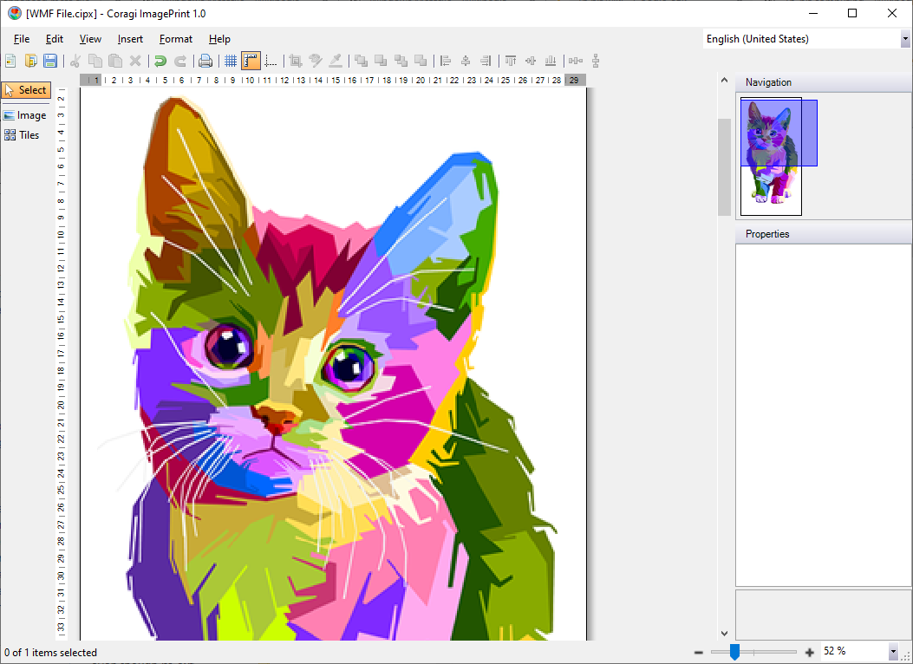Click the zoom slider handle
Viewport: 913px width, 664px height.
(x=735, y=652)
